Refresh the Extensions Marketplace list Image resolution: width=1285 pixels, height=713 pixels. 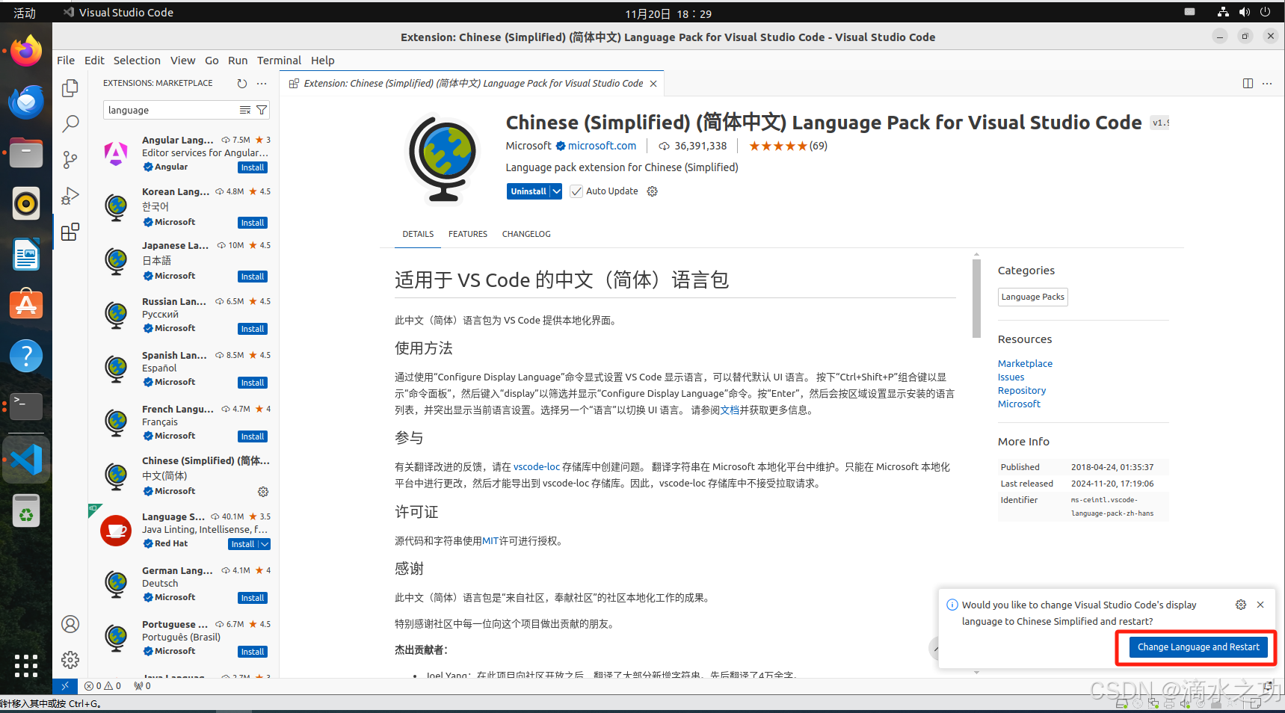click(x=242, y=84)
